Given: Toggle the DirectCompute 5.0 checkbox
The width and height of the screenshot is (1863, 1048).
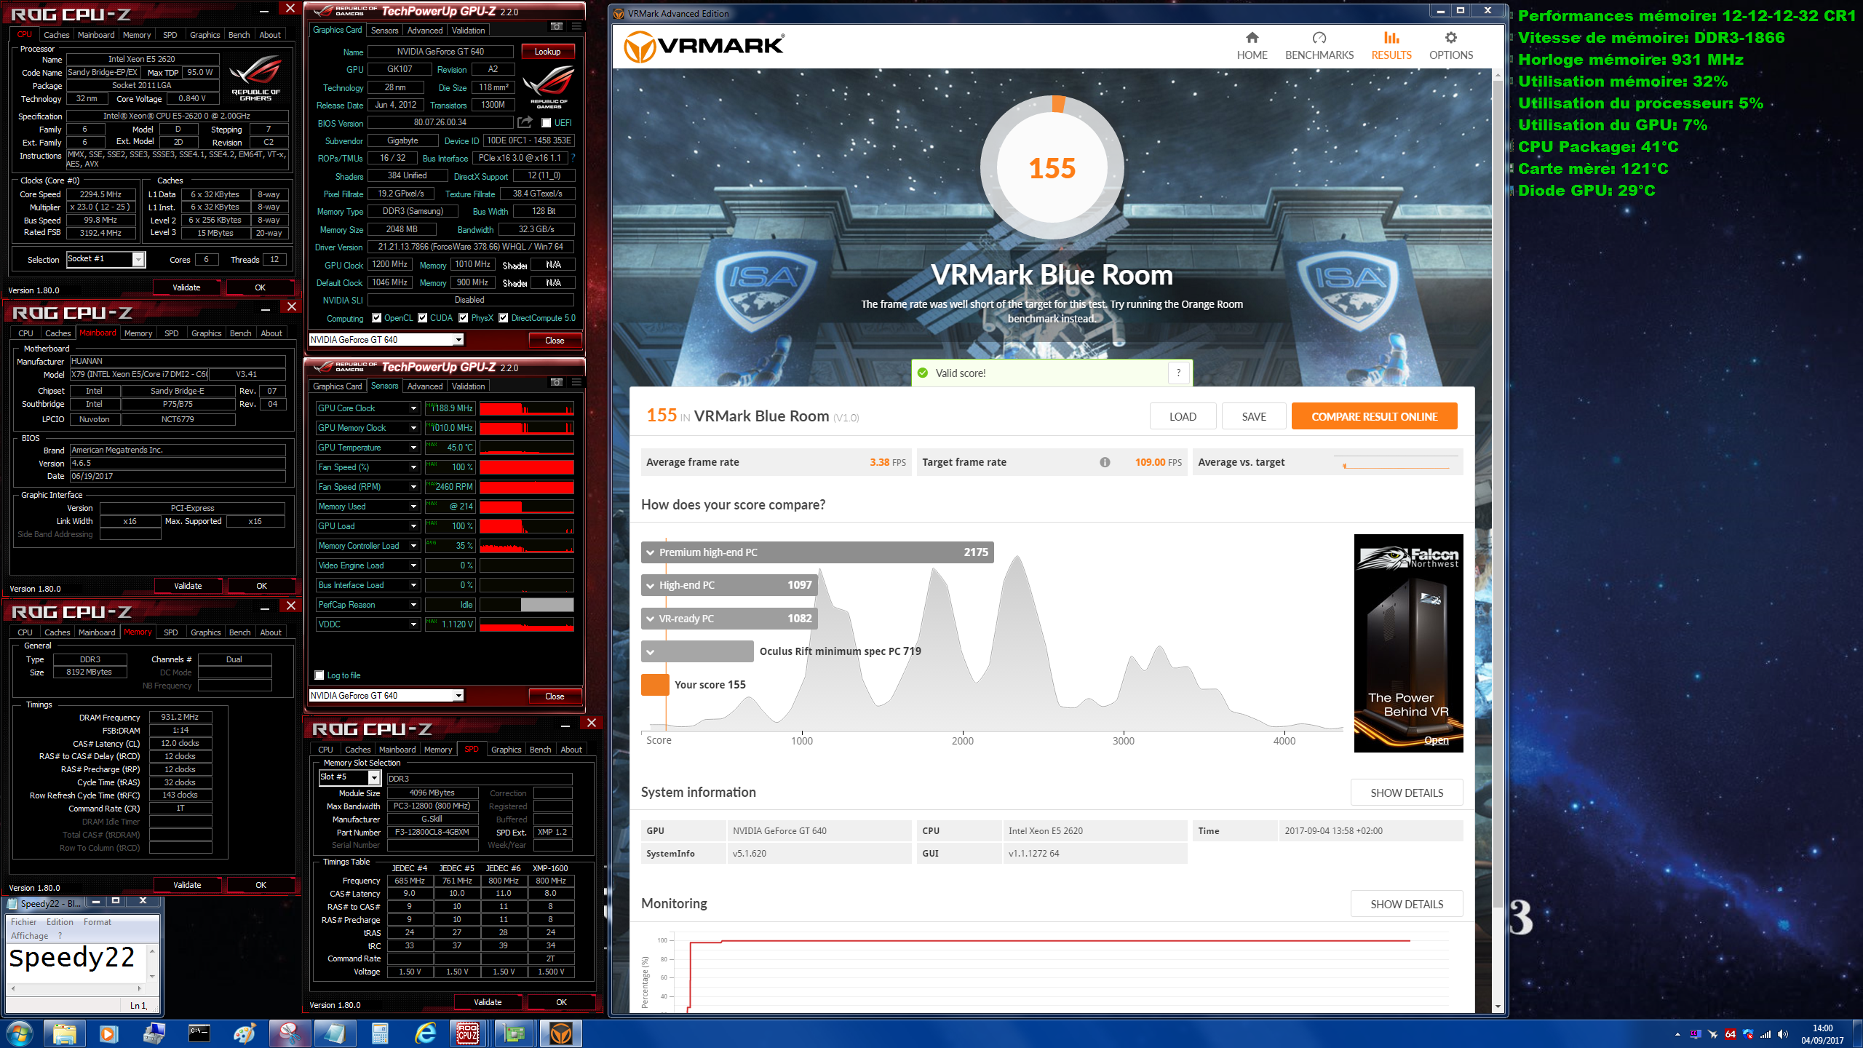Looking at the screenshot, I should [503, 317].
